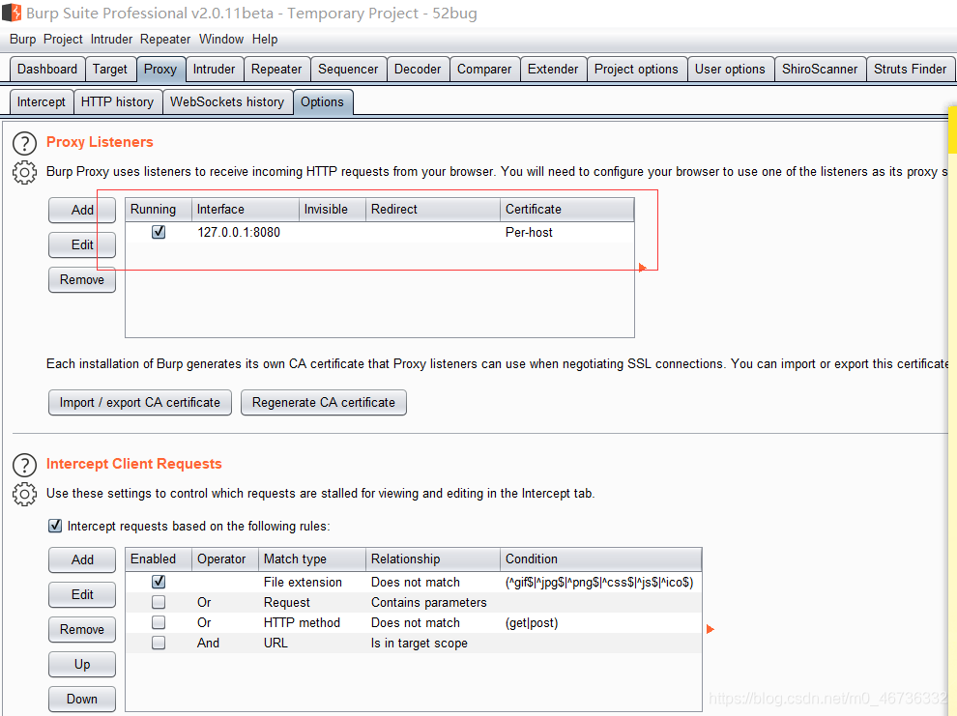Switch to the Target tab

tap(110, 69)
